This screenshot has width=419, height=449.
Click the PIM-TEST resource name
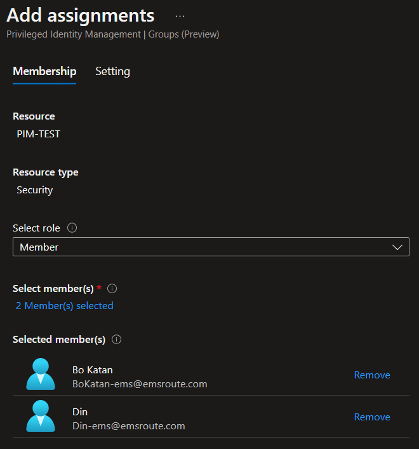pos(38,134)
